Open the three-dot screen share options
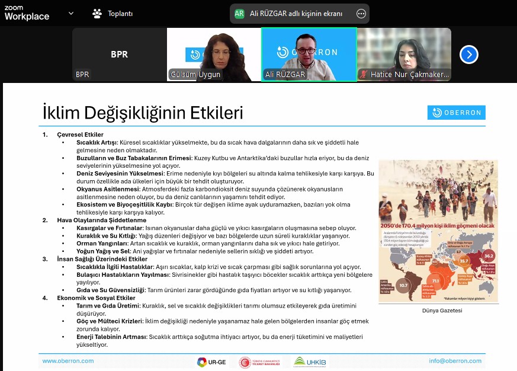This screenshot has width=517, height=371. (x=361, y=14)
